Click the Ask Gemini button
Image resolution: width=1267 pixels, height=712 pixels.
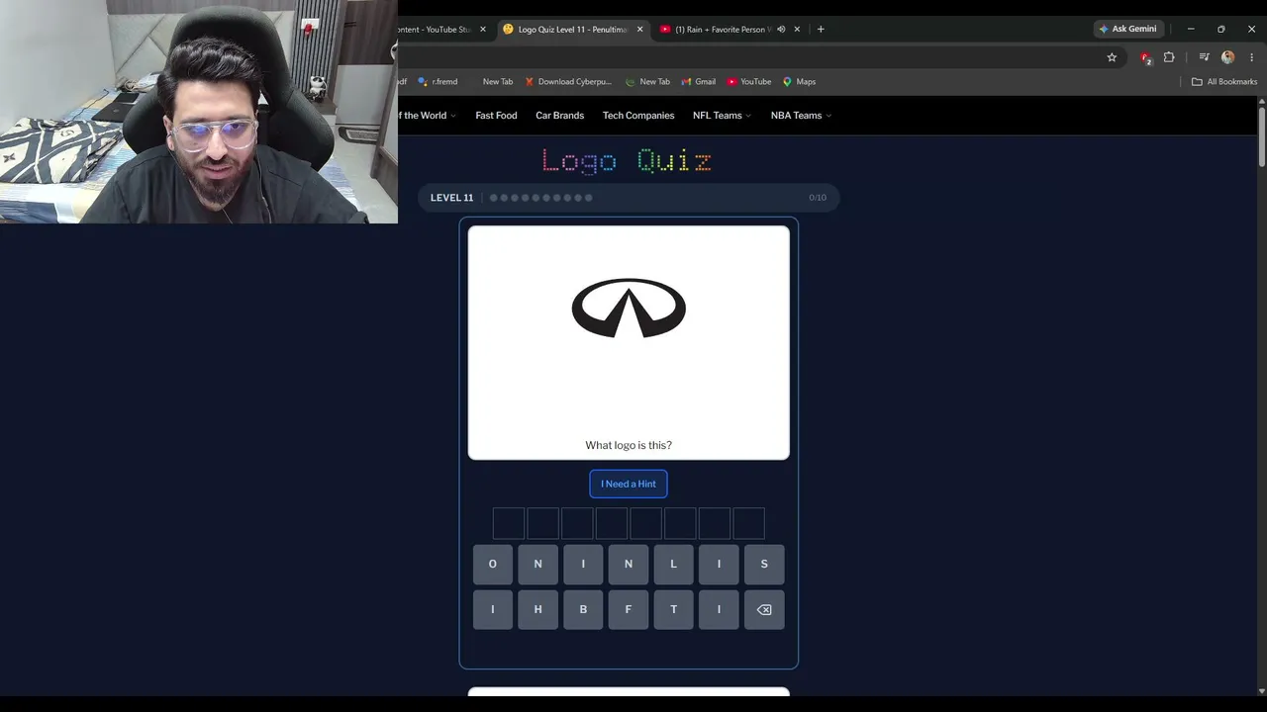pos(1126,30)
